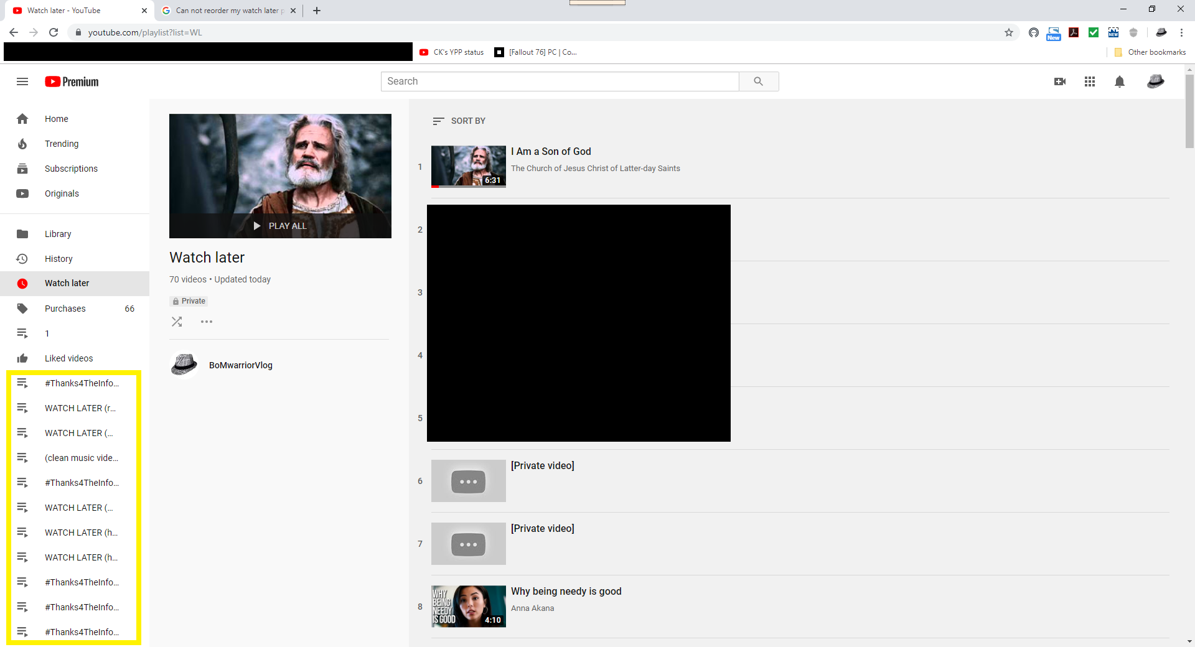This screenshot has height=647, width=1195.
Task: Open the CK's YPP status bookmark
Action: coord(452,52)
